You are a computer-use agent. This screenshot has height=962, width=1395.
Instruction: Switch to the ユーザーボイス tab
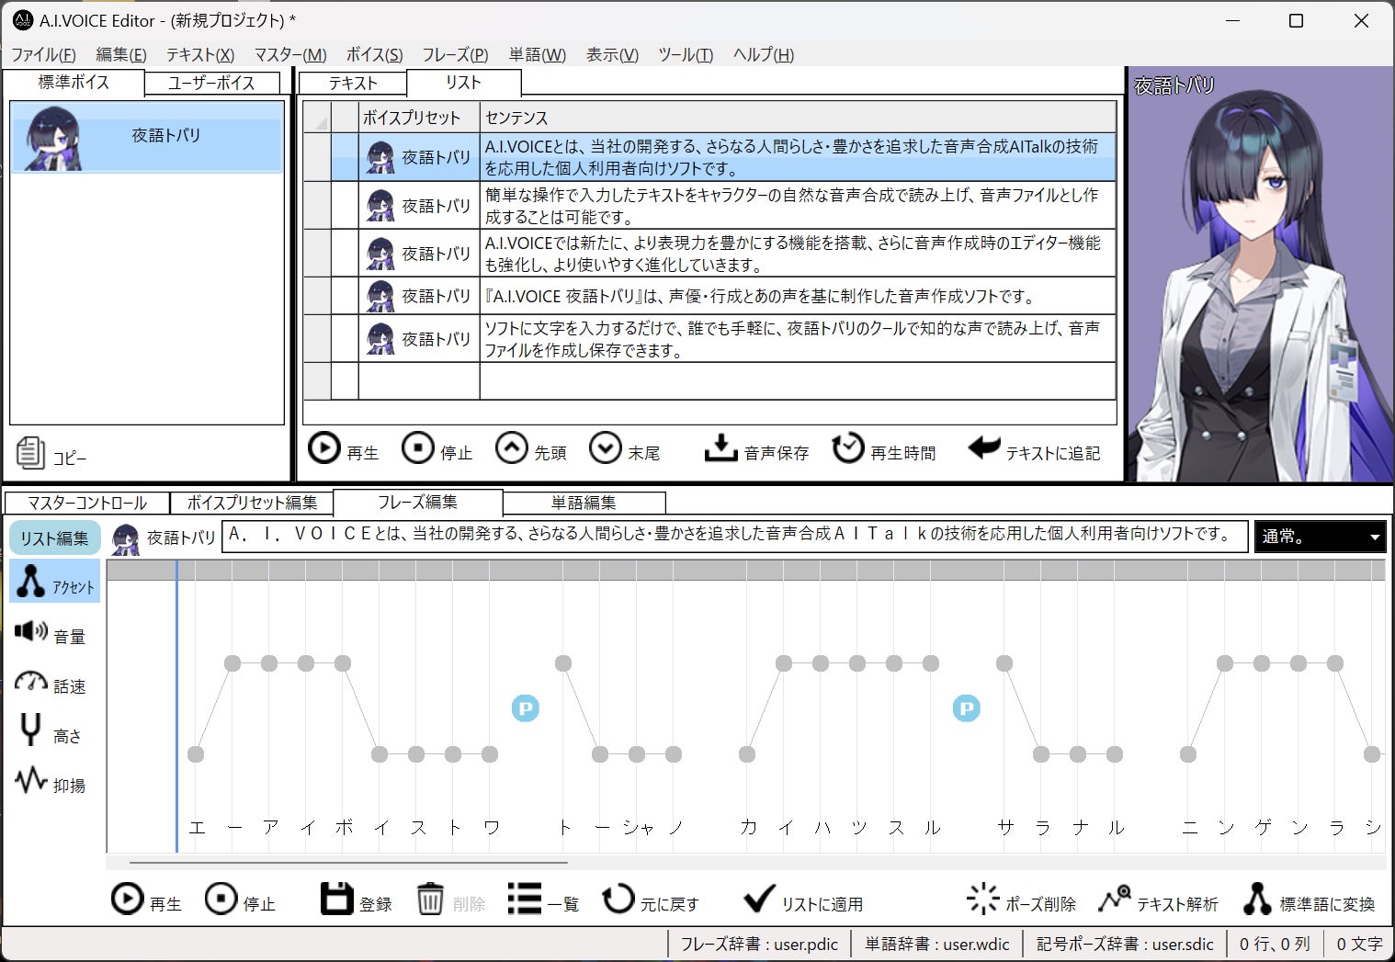click(x=212, y=83)
